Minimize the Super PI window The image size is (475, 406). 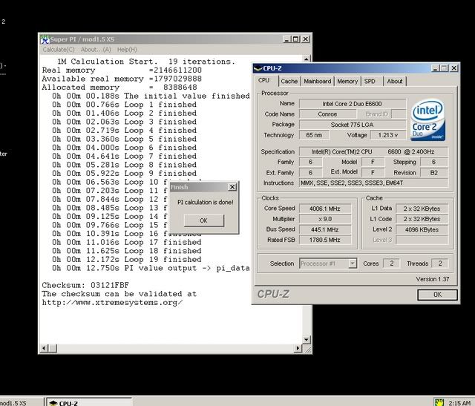point(286,39)
